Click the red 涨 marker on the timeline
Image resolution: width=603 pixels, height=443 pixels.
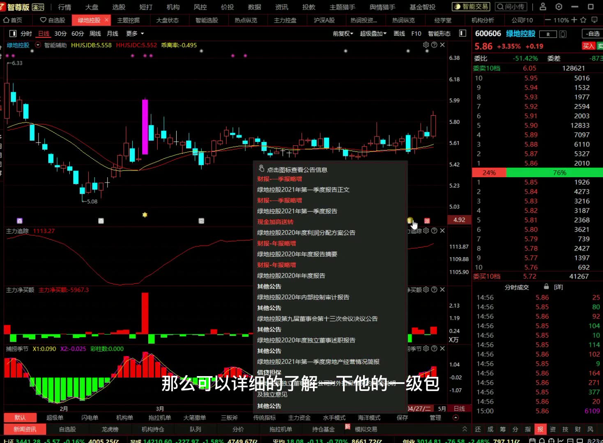[427, 221]
